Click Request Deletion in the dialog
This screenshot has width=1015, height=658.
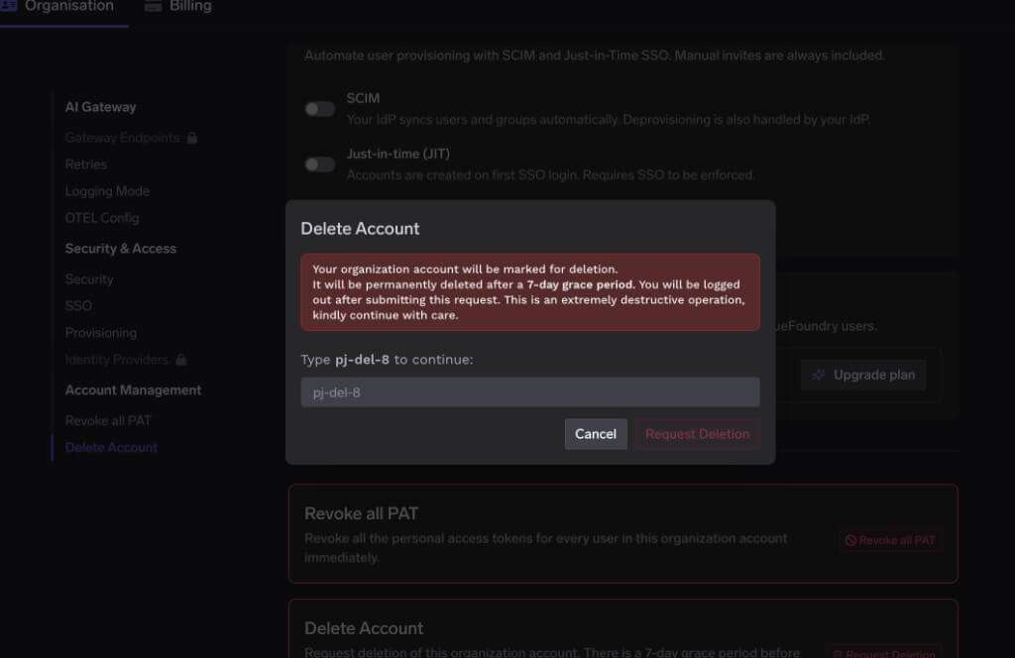697,433
